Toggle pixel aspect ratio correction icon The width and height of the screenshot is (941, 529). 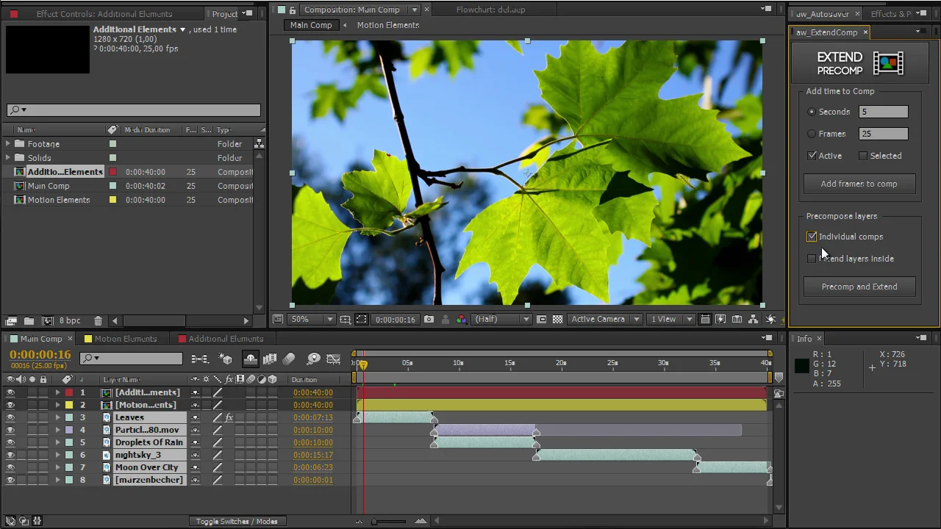(705, 319)
